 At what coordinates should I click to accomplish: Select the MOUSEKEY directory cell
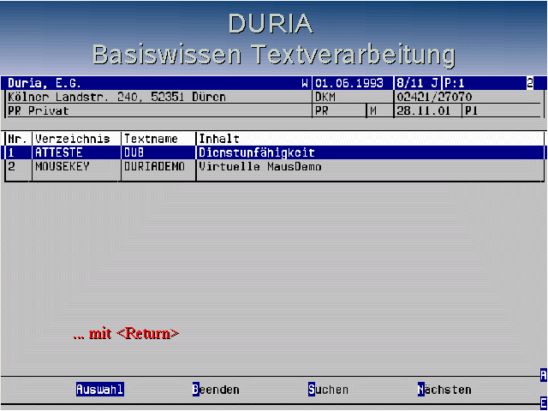click(x=63, y=167)
